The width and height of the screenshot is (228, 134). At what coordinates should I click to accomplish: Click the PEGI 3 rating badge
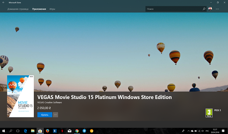tap(209, 113)
